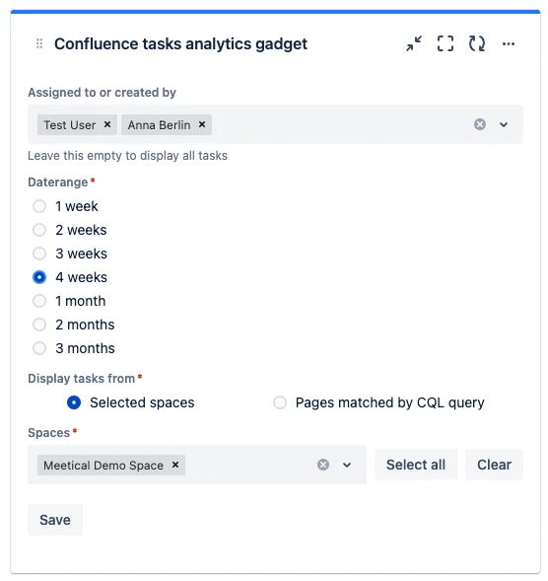Click the Test User tag text
548x581 pixels.
(x=70, y=125)
